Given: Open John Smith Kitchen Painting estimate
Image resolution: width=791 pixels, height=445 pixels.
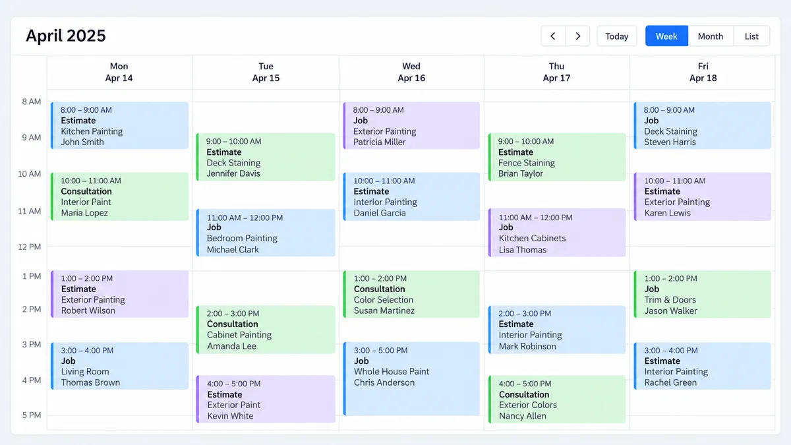Looking at the screenshot, I should (x=119, y=125).
